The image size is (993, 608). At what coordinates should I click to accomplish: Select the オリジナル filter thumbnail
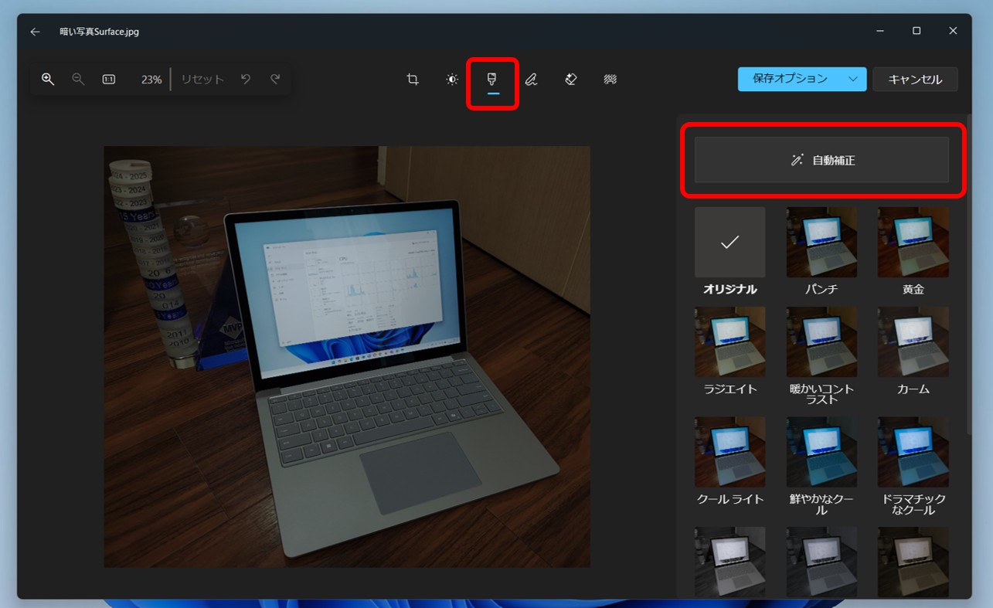click(x=729, y=243)
